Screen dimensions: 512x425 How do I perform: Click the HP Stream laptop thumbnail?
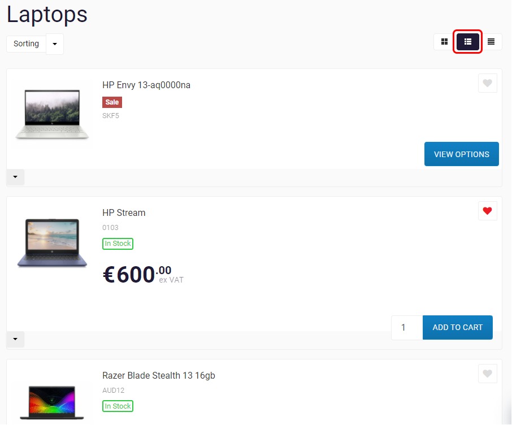[52, 243]
